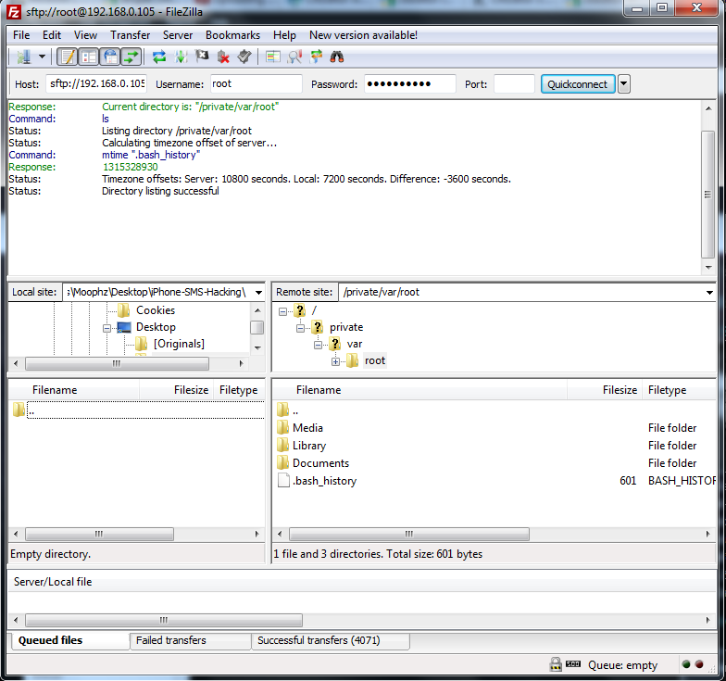
Task: Open the recursive file search binoculars
Action: click(337, 57)
